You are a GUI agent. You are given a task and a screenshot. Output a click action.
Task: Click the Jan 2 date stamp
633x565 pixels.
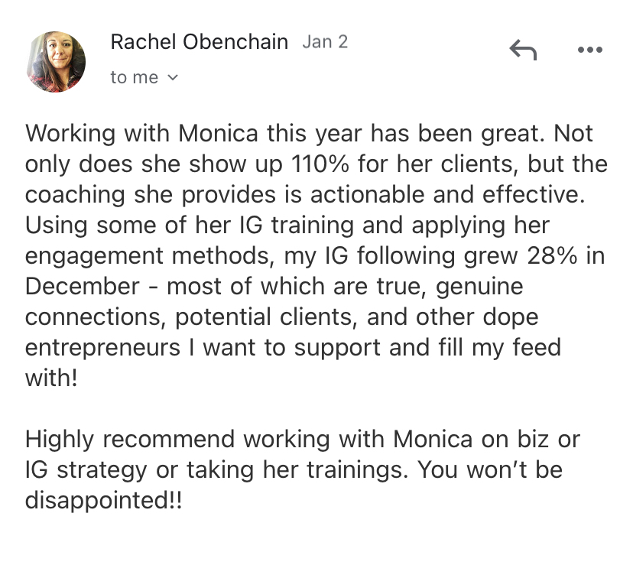325,41
